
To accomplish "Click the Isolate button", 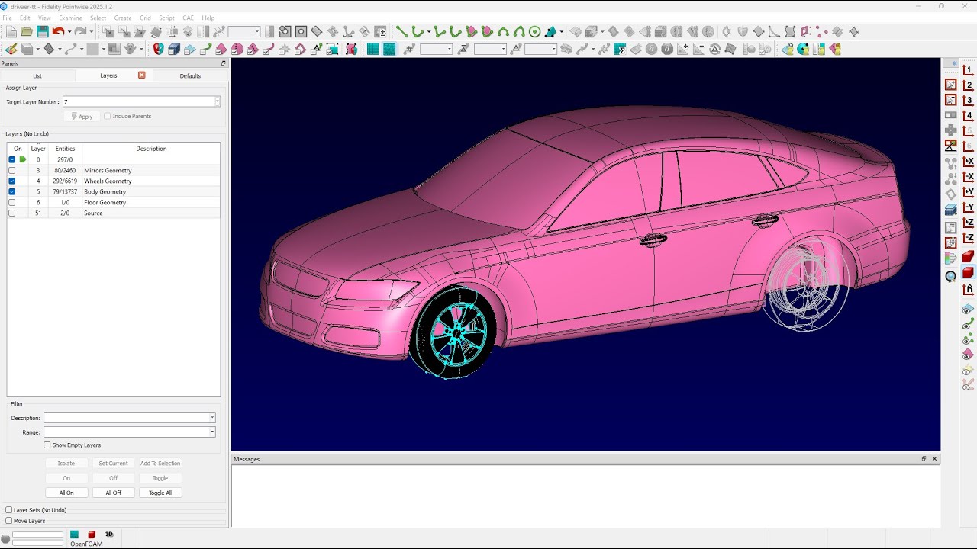I will click(x=66, y=463).
